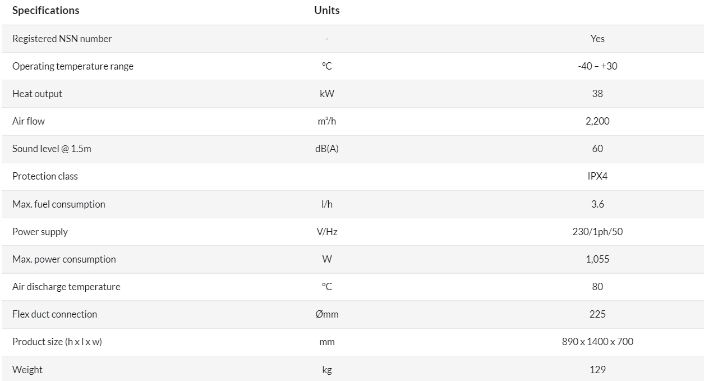Click the Specifications column header
Screen dimensions: 704x381
[x=46, y=11]
